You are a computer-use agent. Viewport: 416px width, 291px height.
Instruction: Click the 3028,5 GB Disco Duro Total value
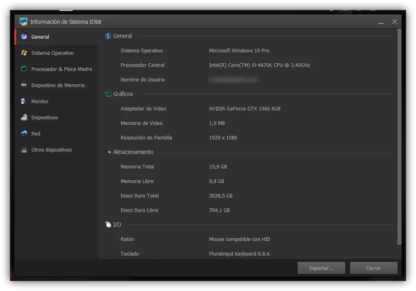click(x=221, y=195)
